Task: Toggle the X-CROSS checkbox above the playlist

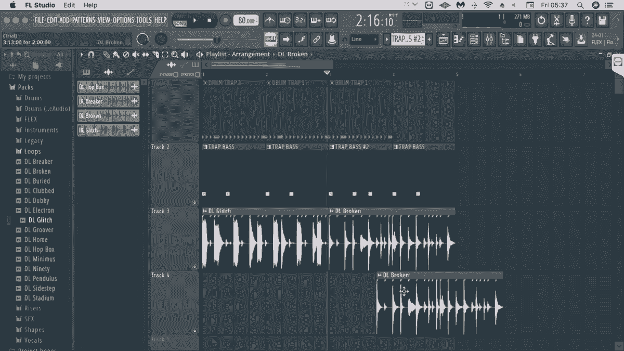Action: (176, 74)
